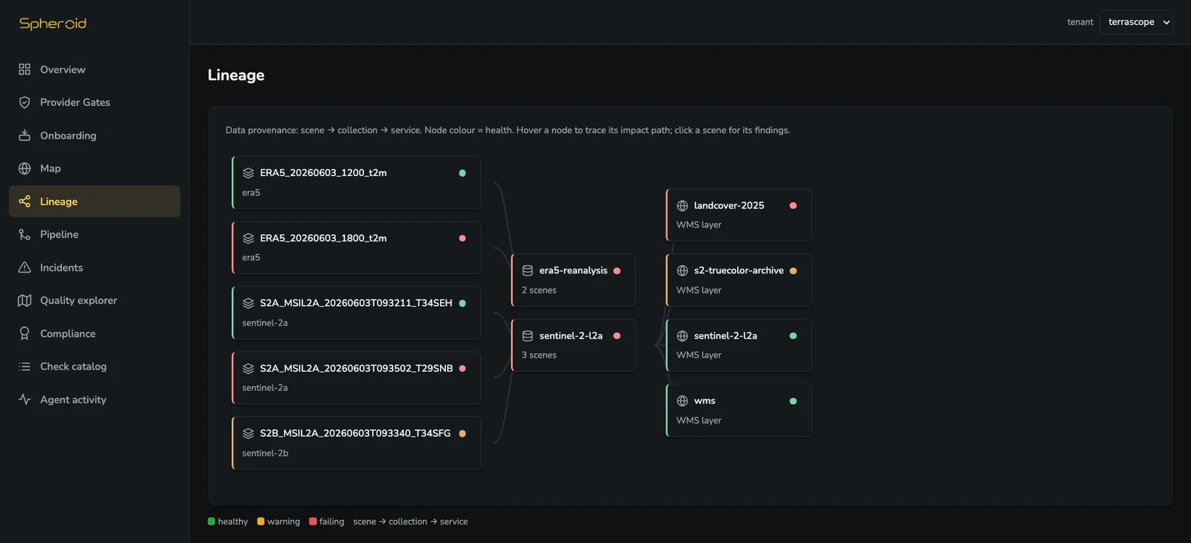The width and height of the screenshot is (1191, 543).
Task: Click the Pipeline branch icon
Action: coord(24,234)
